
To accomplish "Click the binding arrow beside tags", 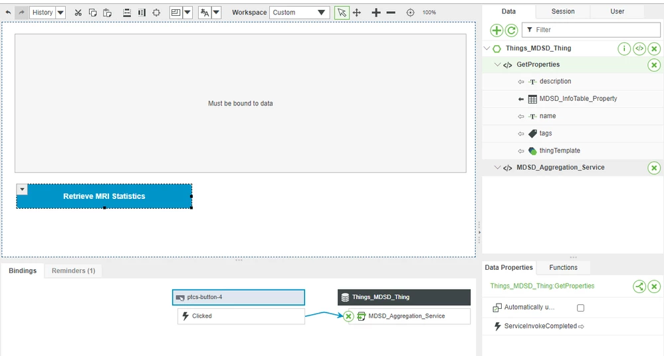I will click(x=521, y=133).
